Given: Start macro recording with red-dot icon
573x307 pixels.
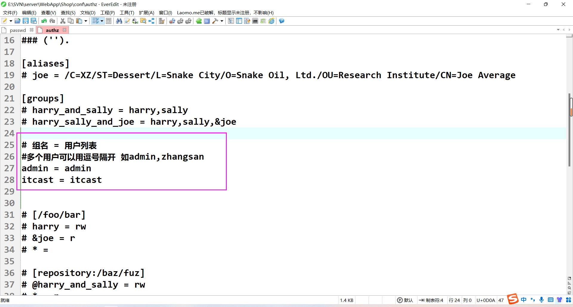Looking at the screenshot, I should (172, 21).
